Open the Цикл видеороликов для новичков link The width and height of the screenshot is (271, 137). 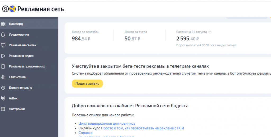pos(107,124)
